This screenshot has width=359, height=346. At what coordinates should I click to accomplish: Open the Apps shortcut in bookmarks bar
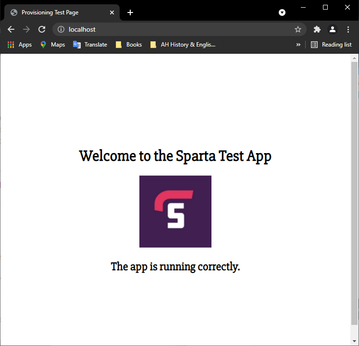pyautogui.click(x=20, y=45)
